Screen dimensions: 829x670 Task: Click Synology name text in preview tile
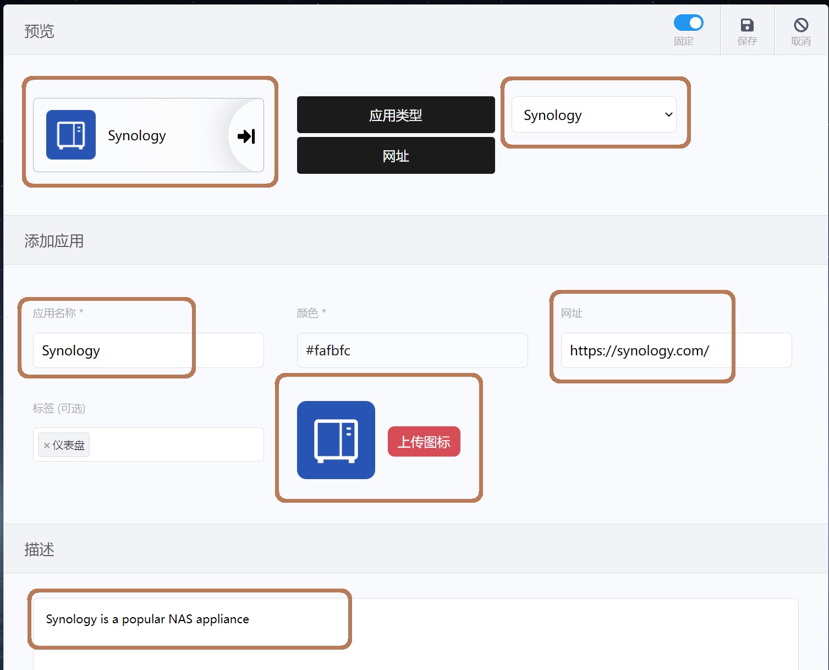(136, 136)
